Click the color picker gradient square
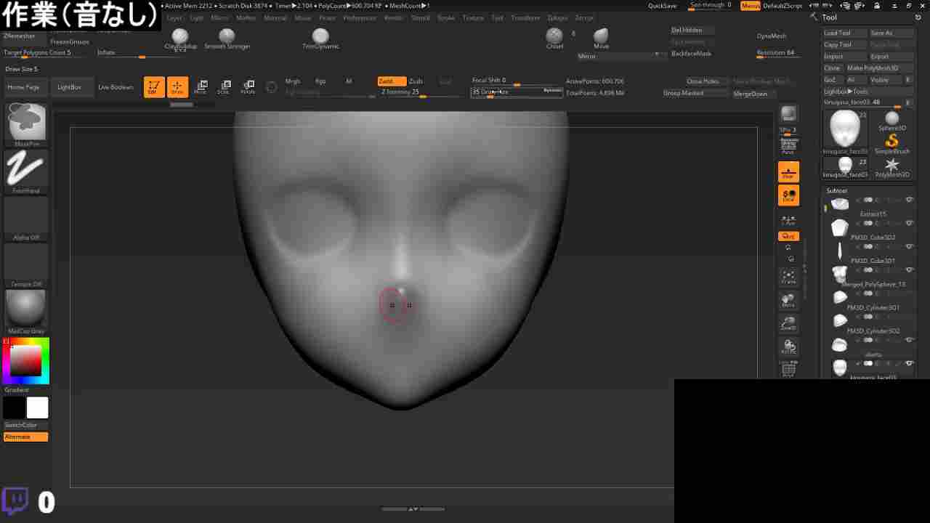This screenshot has width=930, height=523. point(26,360)
